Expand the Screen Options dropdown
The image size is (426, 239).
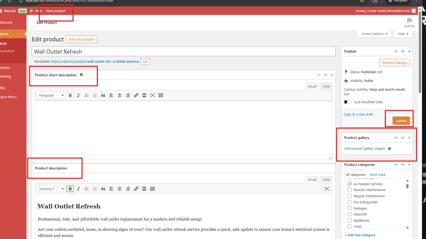pyautogui.click(x=374, y=34)
